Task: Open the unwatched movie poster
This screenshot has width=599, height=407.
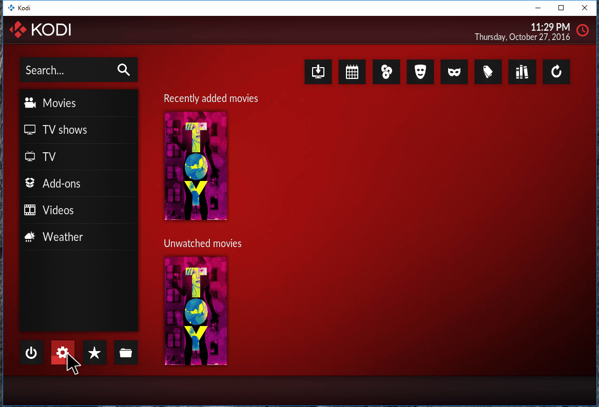Action: coord(196,311)
